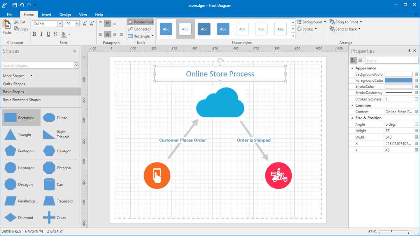Increase font size with grow icon
Viewport: 420px width, 236px height.
85,24
